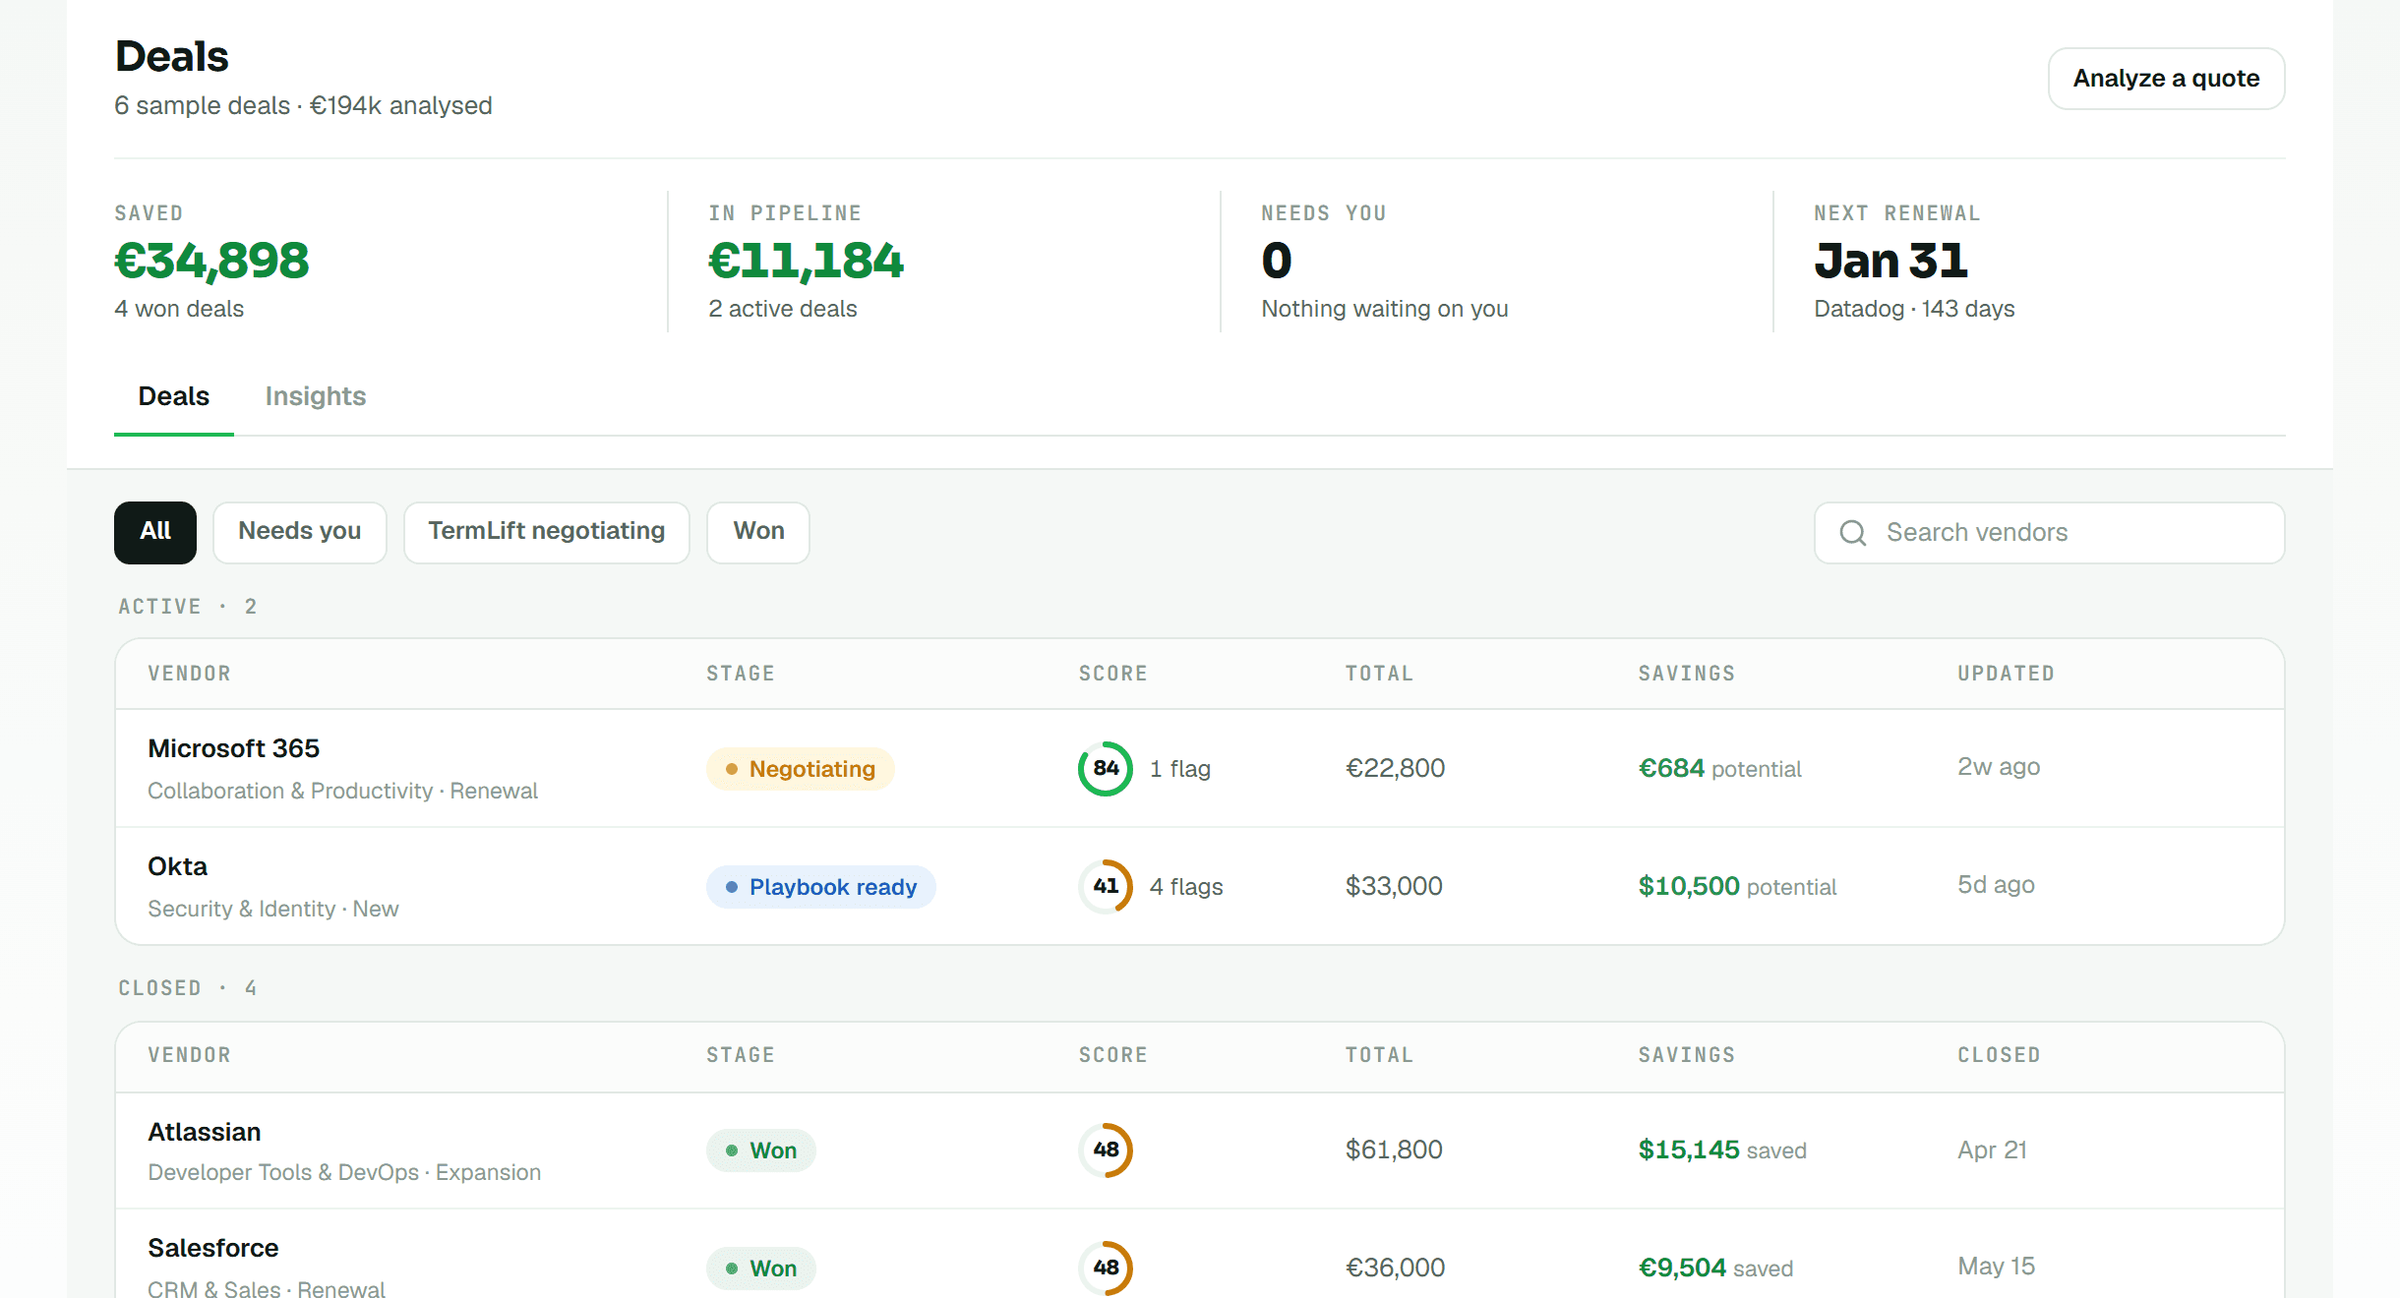Open the Okta deal row
Screen dimensions: 2400x1298
1200,886
